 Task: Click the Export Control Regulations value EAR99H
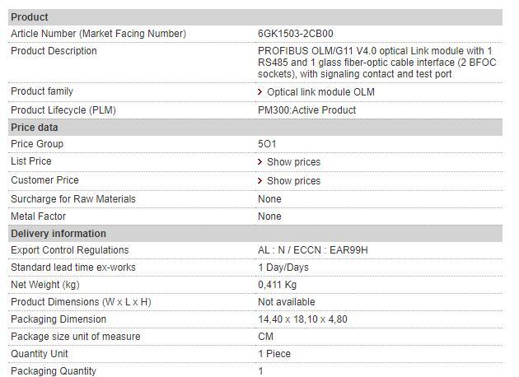pos(313,250)
